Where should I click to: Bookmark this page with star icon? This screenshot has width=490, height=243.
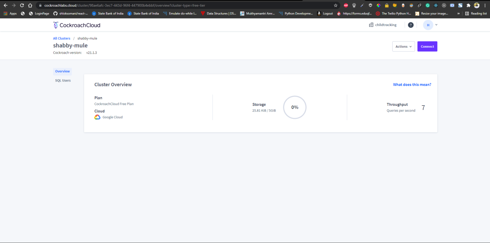[x=336, y=5]
